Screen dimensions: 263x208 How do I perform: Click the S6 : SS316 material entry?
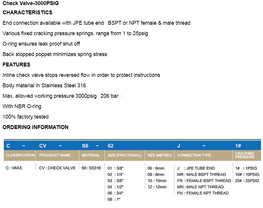coord(91,168)
